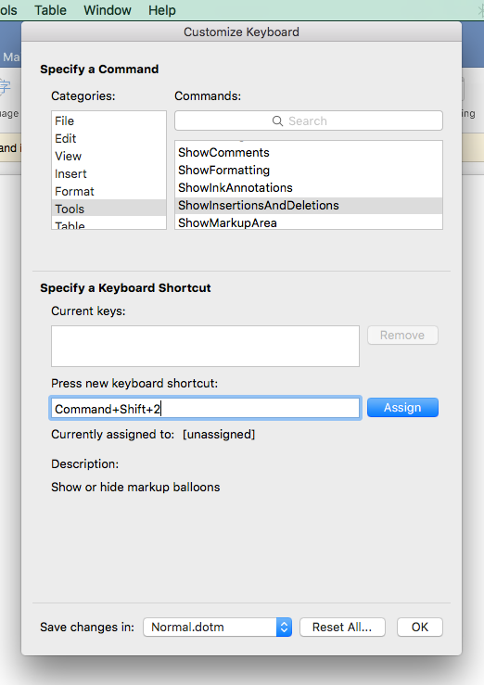Select the ShowComments command
Image resolution: width=484 pixels, height=685 pixels.
309,152
